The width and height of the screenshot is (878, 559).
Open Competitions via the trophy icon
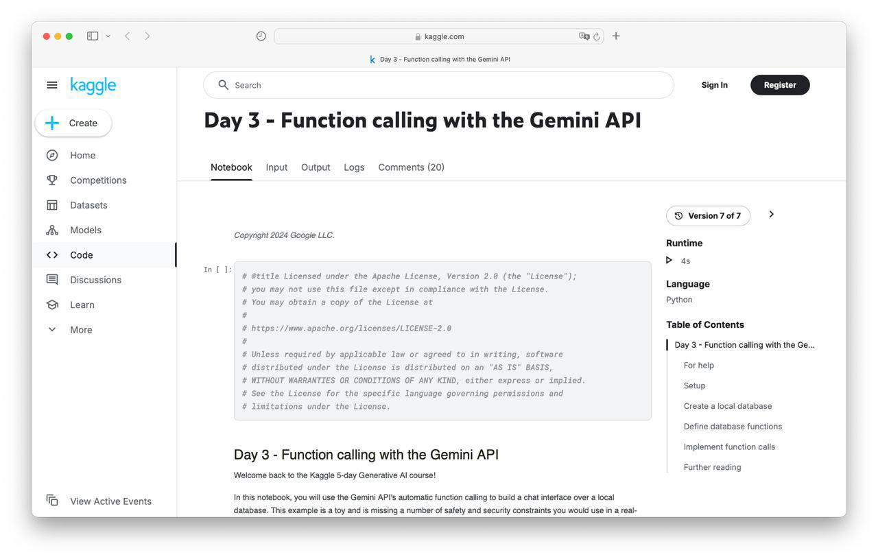52,180
